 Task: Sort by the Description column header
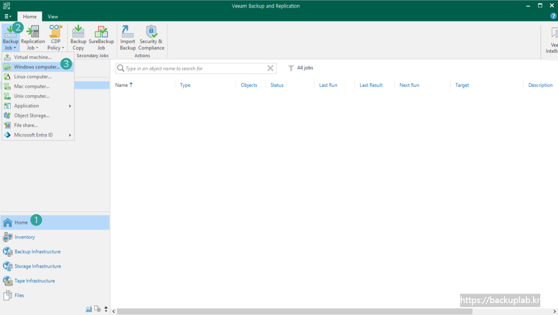click(541, 85)
